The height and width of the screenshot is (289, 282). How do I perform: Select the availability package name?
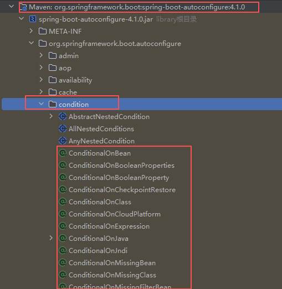click(x=75, y=80)
